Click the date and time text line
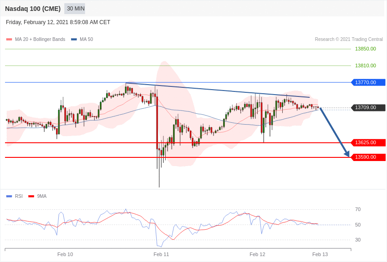Screen dimensions: 387x262 click(x=58, y=22)
